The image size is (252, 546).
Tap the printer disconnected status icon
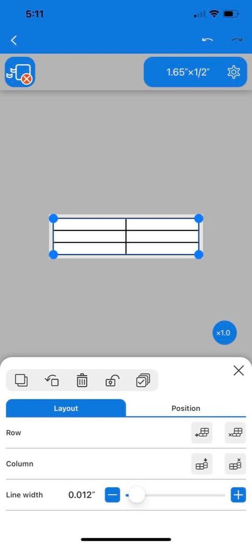20,72
